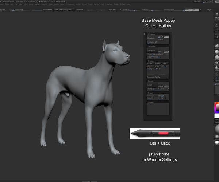Adjust the X Res slider
The height and width of the screenshot is (182, 219).
[x=165, y=66]
